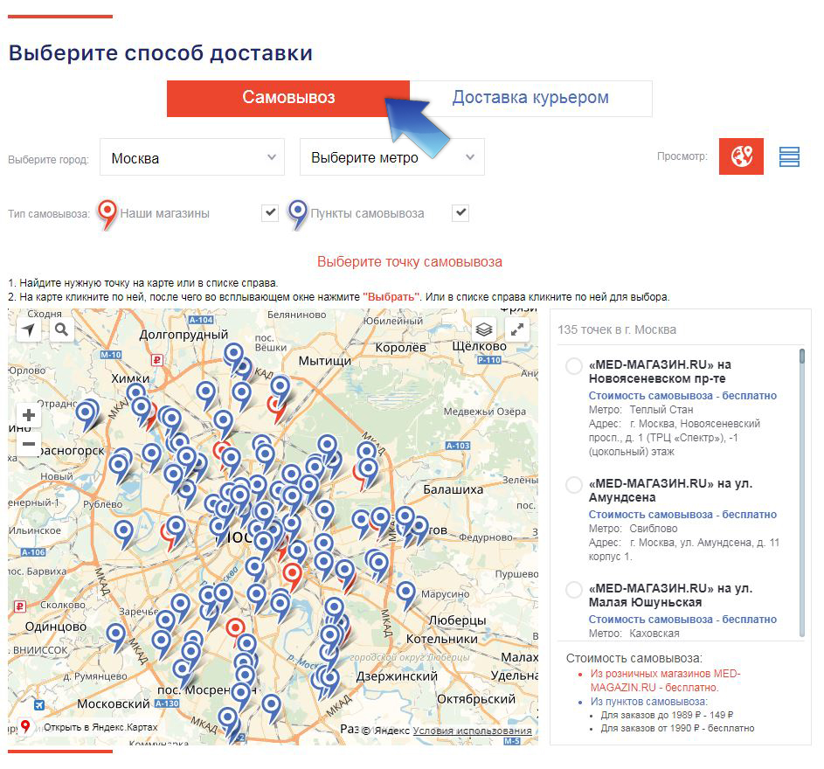Switch to list view icon
The image size is (824, 769).
789,156
